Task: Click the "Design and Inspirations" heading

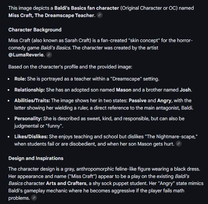Action: 36,158
